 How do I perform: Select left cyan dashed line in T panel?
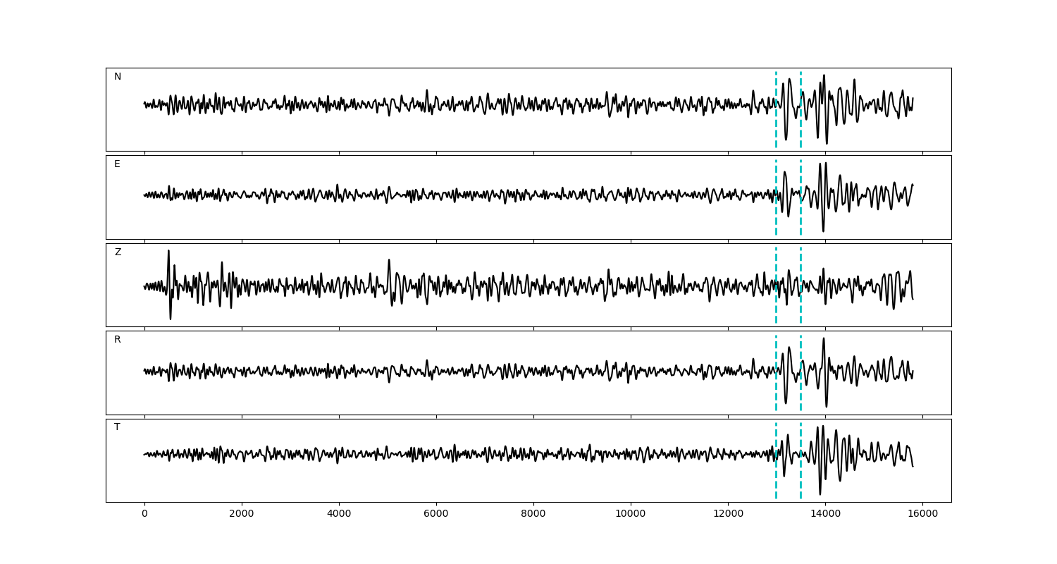(x=776, y=479)
